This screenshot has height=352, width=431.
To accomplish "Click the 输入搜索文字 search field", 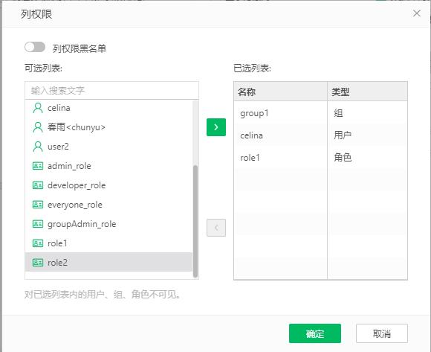I will (111, 90).
